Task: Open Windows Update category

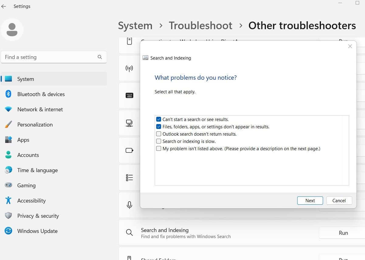Action: pyautogui.click(x=54, y=231)
